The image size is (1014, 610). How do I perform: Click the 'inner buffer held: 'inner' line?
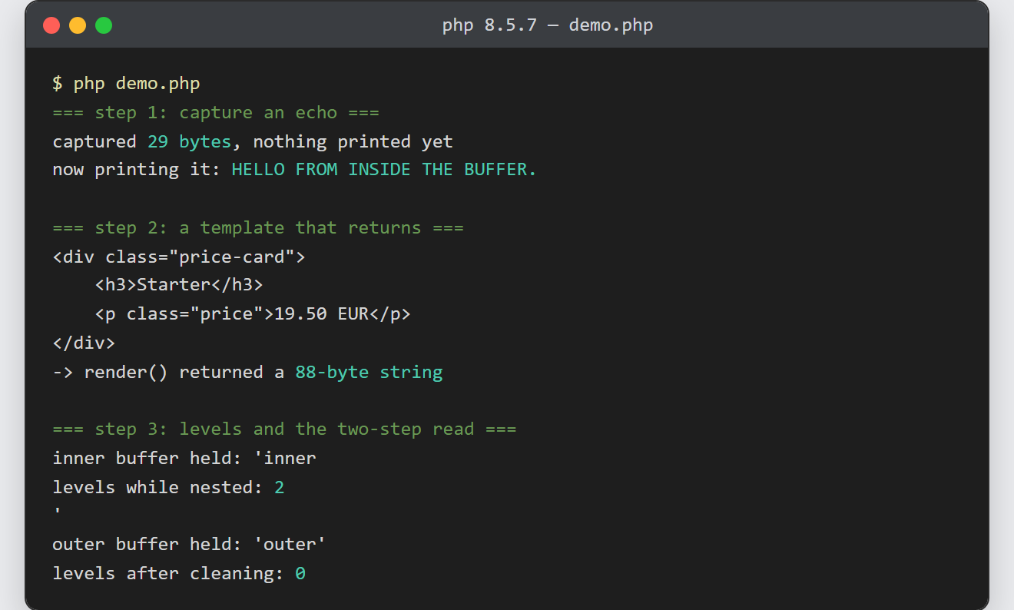[184, 459]
